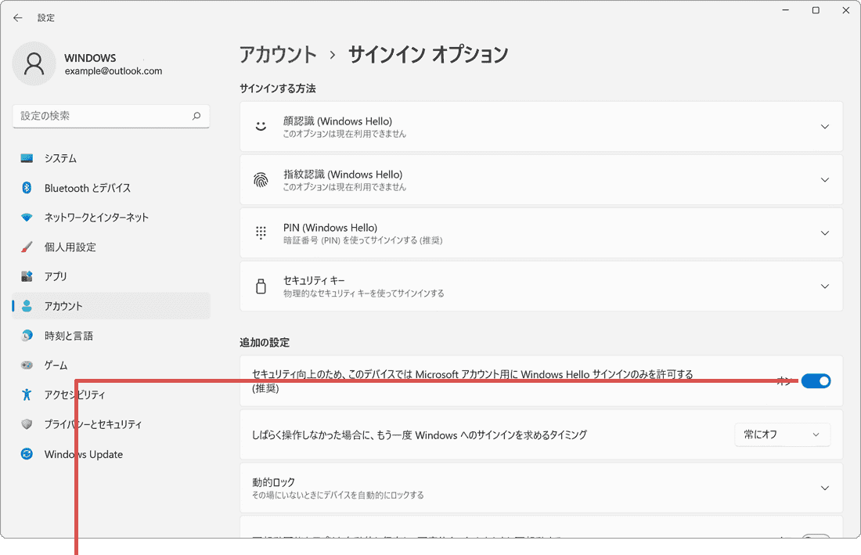
Task: Expand the 顔認識 (Windows Hello) section
Action: pyautogui.click(x=824, y=126)
